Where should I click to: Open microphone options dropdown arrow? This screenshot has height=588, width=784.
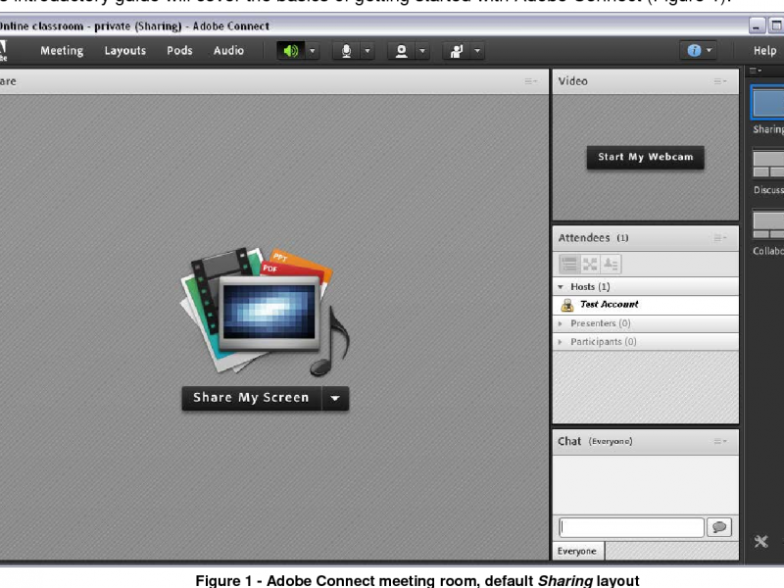point(367,51)
